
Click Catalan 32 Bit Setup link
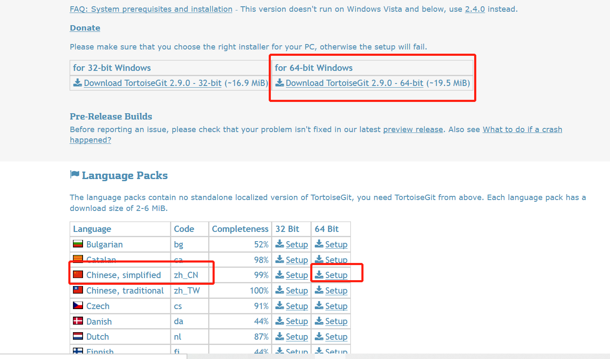point(297,260)
